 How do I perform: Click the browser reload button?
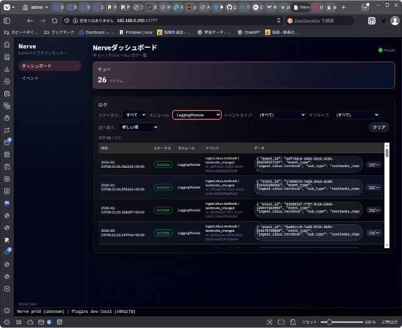pyautogui.click(x=55, y=20)
